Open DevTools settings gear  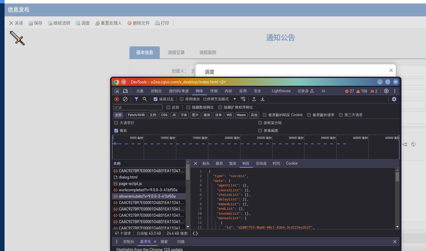386,91
